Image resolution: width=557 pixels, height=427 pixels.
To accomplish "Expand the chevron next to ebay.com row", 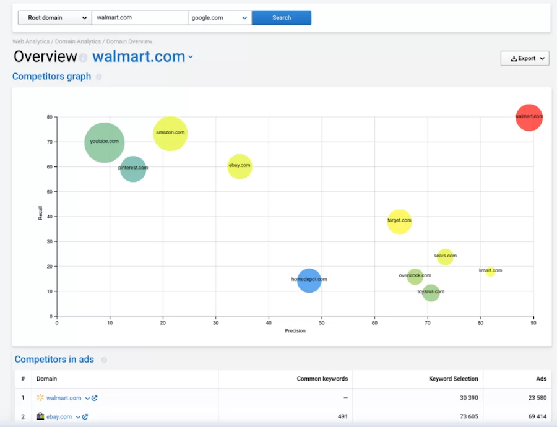I will click(78, 417).
